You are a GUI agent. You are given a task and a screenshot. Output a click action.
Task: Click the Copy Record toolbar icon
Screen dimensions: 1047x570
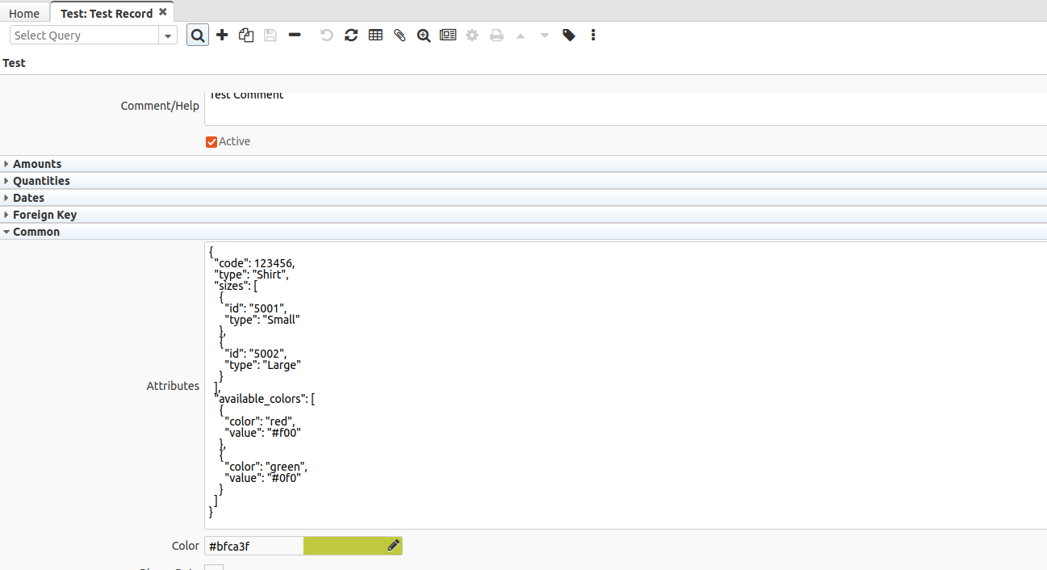[246, 36]
